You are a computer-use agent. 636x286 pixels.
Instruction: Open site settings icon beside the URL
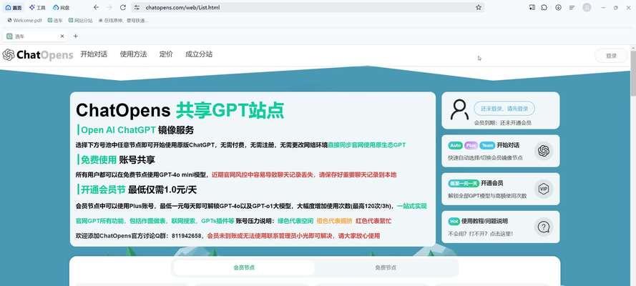137,7
